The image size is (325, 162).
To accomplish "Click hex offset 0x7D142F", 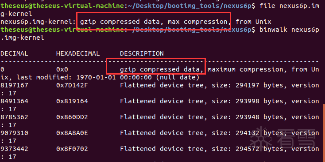I will click(72, 85).
